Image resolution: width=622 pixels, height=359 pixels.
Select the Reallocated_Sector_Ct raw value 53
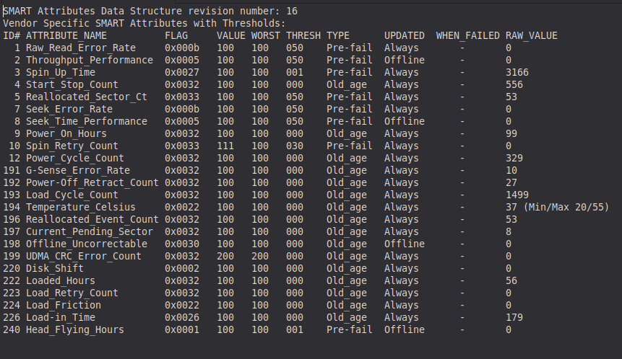click(x=511, y=97)
